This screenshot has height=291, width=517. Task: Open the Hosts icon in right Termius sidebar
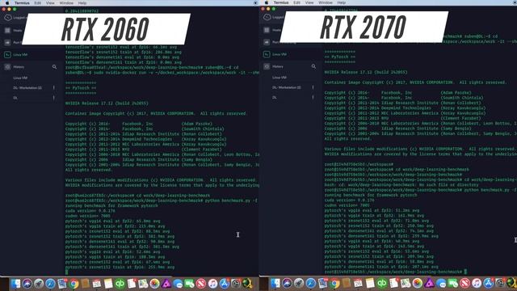[x=267, y=30]
